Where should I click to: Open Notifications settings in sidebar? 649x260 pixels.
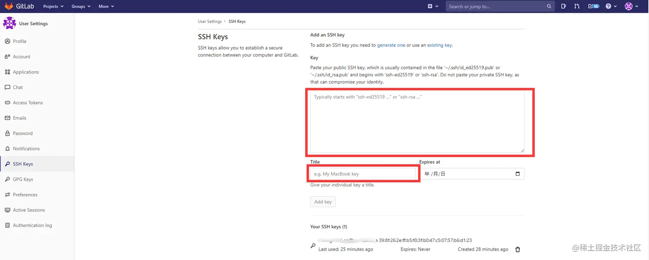tap(37, 148)
